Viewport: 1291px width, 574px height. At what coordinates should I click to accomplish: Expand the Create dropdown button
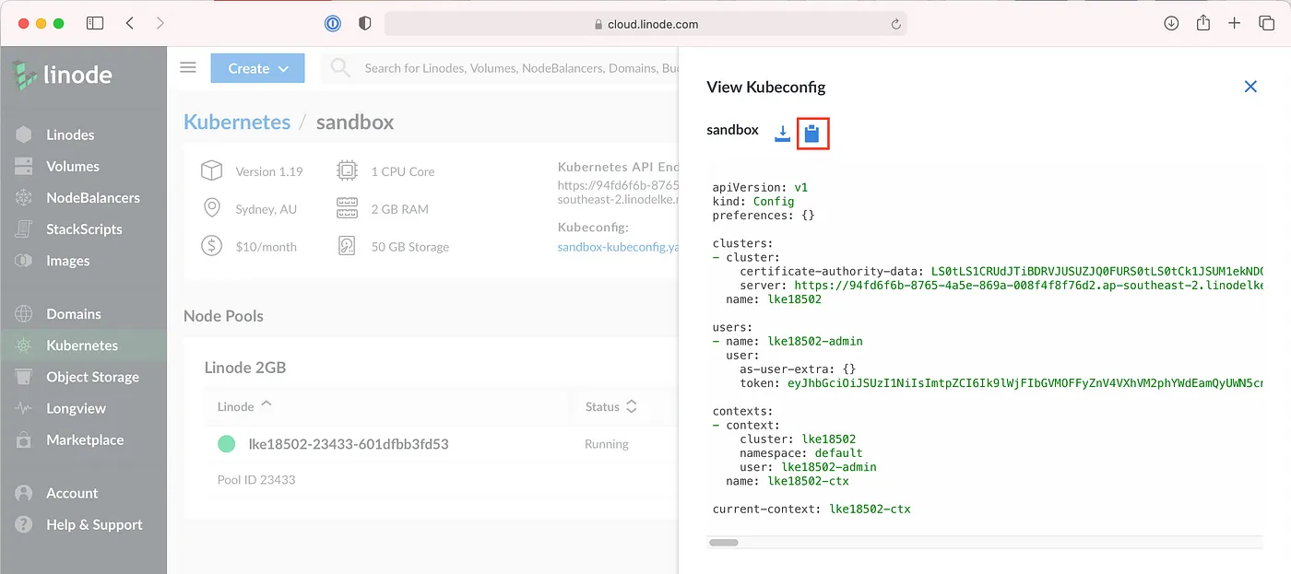click(257, 68)
